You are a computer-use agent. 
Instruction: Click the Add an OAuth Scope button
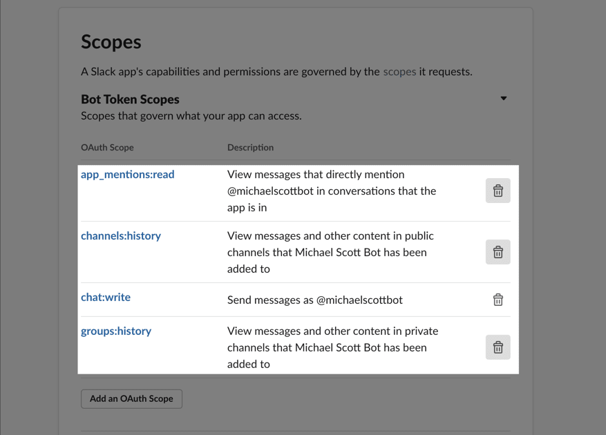[131, 398]
